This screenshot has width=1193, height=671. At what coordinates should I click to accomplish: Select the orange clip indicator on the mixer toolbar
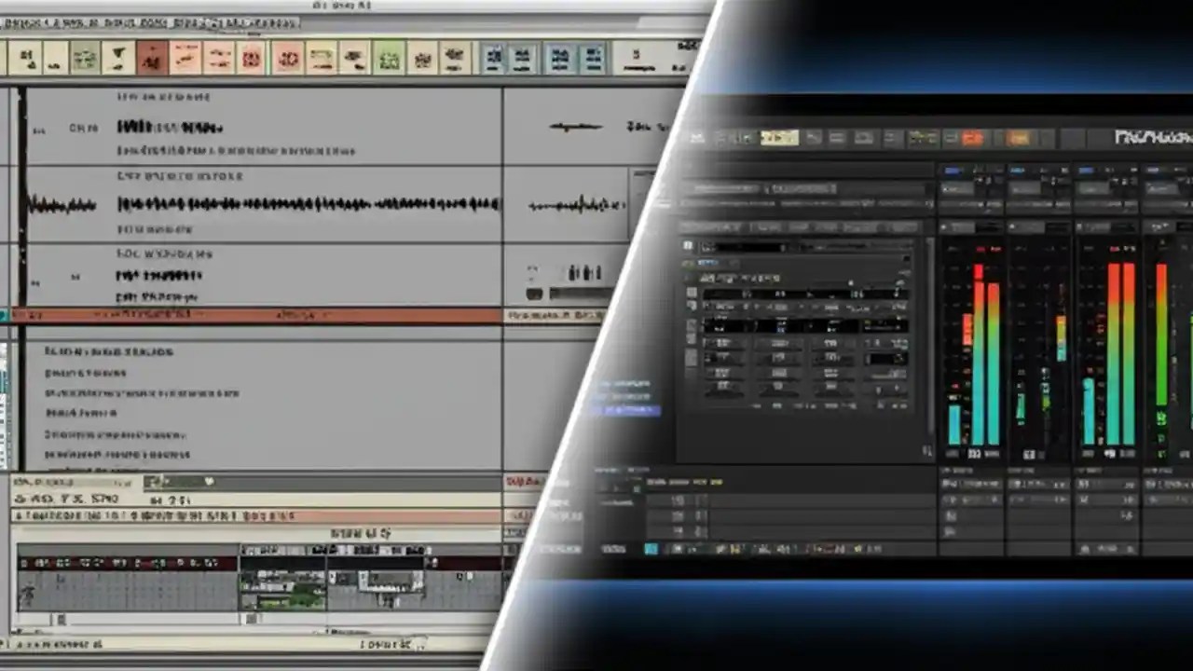(x=971, y=138)
